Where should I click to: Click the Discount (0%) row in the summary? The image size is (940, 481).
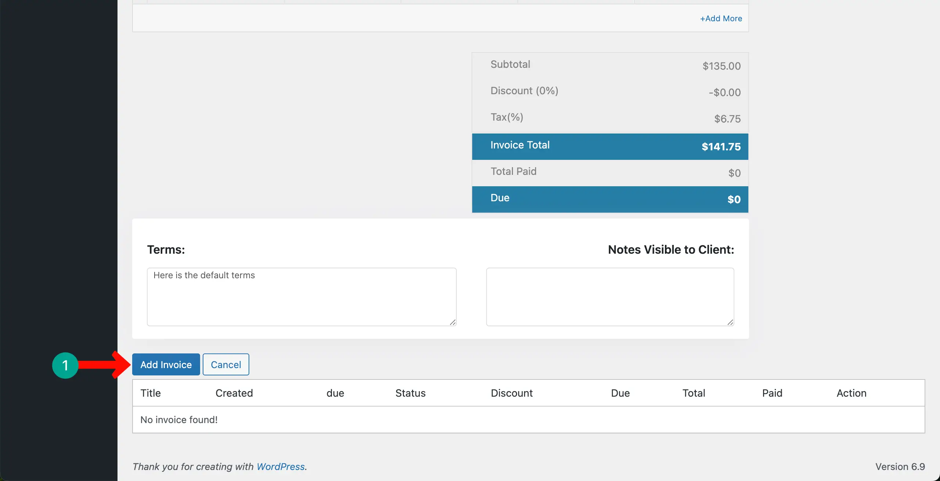(610, 91)
